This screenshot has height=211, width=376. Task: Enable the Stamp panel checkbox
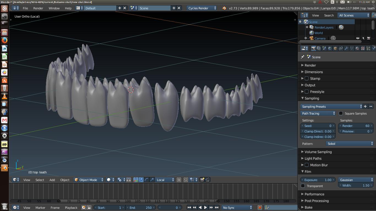307,78
